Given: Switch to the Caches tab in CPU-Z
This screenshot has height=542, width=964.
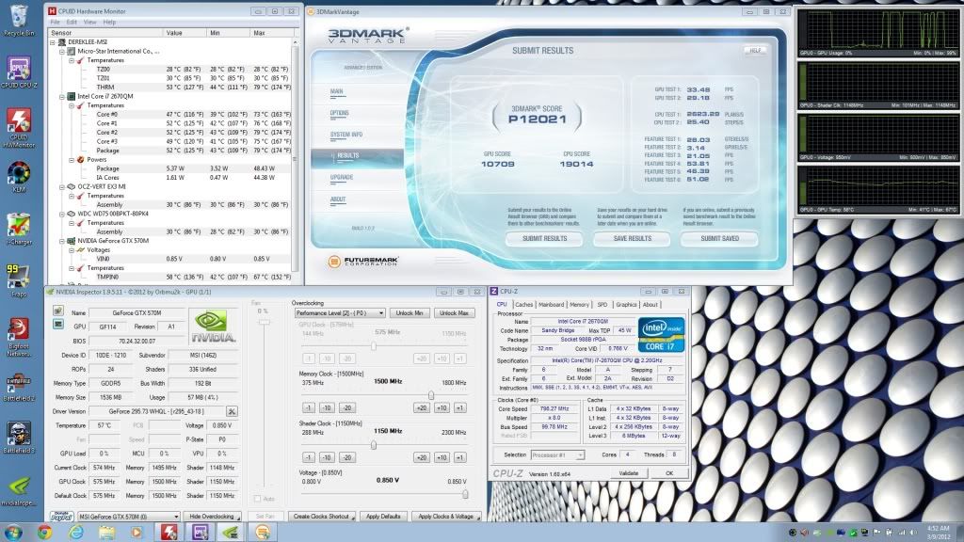Looking at the screenshot, I should click(523, 304).
